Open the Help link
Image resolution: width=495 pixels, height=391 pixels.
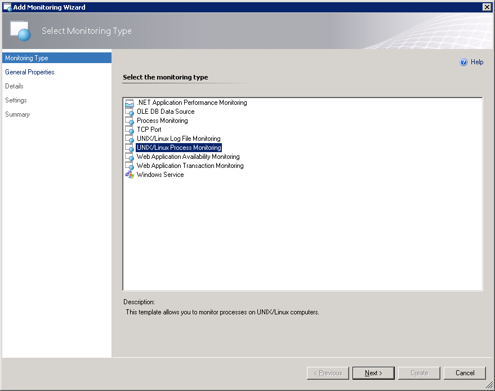(x=477, y=62)
